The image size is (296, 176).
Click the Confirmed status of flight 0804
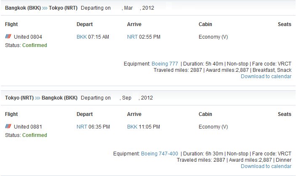(35, 45)
